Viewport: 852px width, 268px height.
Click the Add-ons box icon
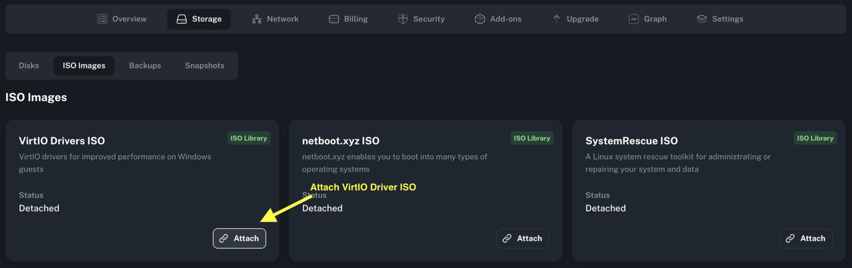[480, 19]
